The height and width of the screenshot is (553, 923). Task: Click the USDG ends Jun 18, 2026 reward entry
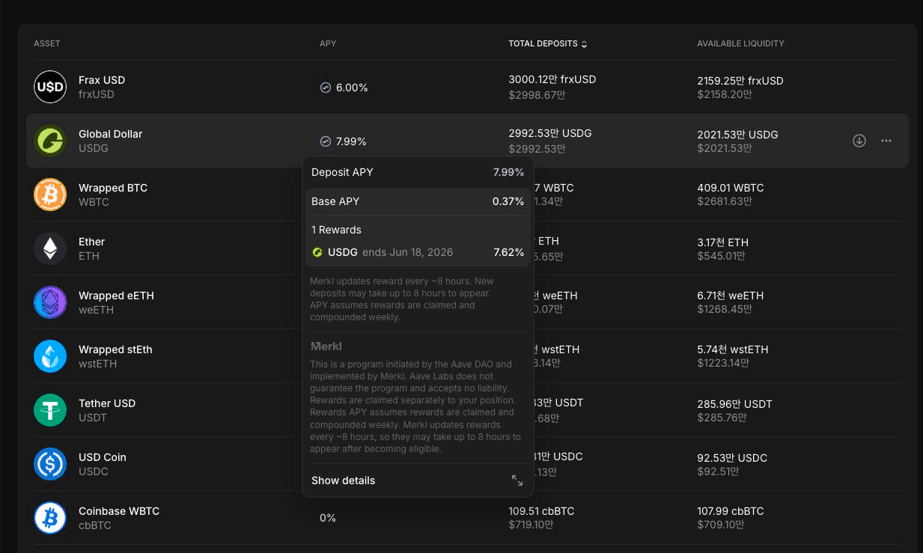click(x=418, y=252)
